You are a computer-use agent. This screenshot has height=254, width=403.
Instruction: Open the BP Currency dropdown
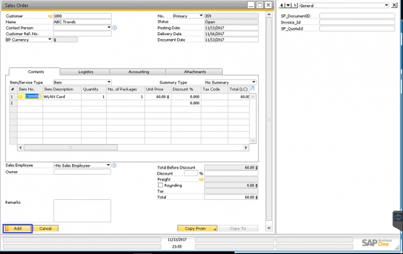[x=50, y=40]
